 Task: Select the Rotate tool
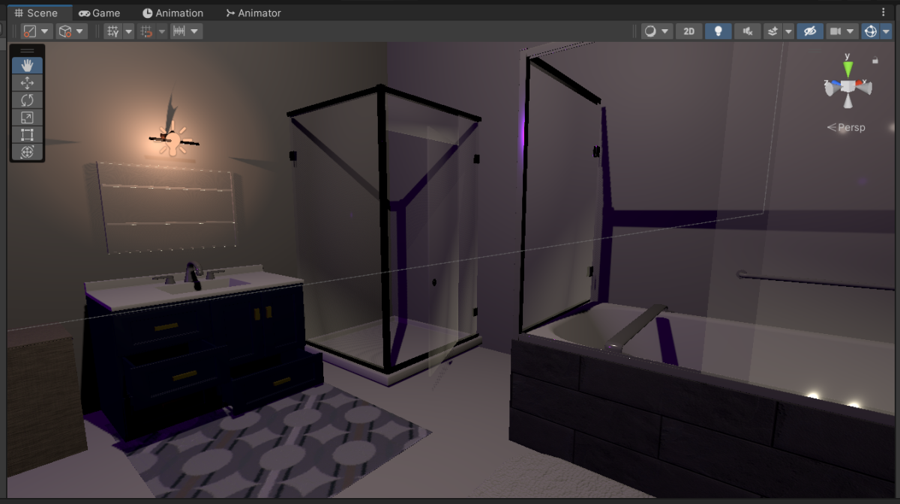coord(27,100)
